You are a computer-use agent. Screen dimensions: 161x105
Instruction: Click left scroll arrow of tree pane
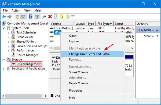tap(3, 96)
